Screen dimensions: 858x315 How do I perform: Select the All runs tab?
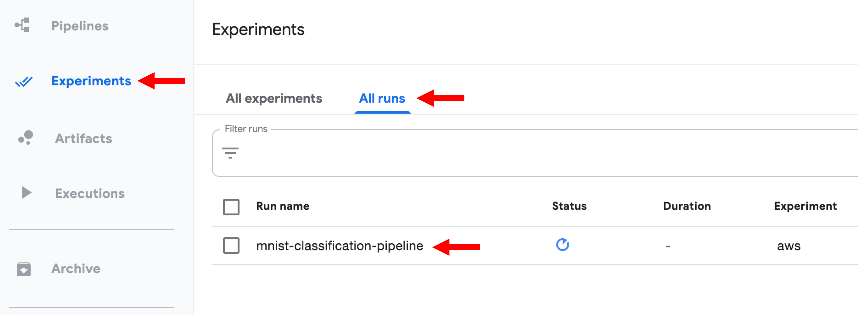(382, 98)
